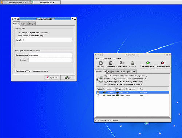The height and width of the screenshot is (138, 182).
Task: Click the Удалить trash can icon
Action: pyautogui.click(x=132, y=63)
